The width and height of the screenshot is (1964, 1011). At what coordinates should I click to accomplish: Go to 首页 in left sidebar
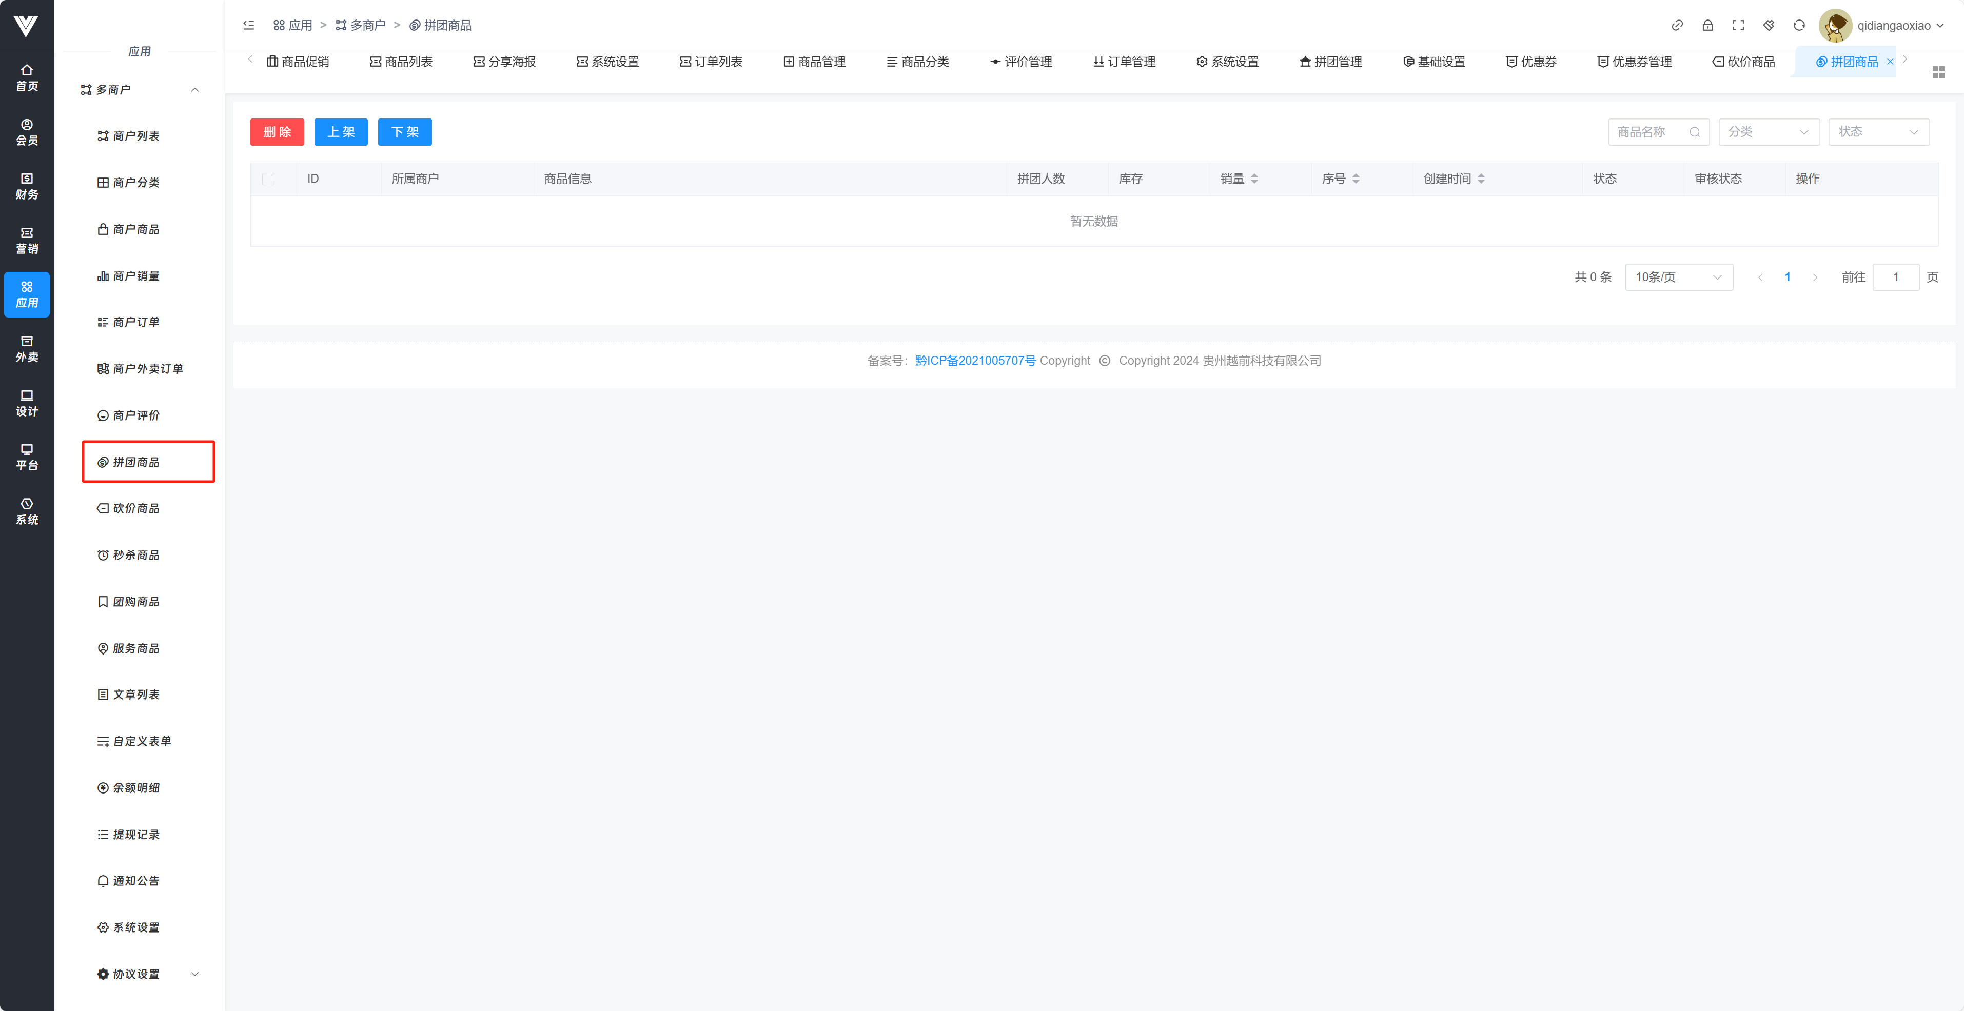(x=27, y=78)
